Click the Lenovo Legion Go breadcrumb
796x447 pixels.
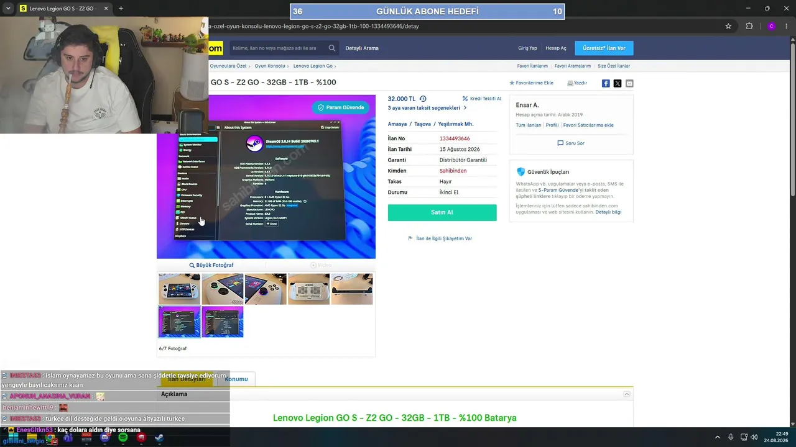(313, 66)
